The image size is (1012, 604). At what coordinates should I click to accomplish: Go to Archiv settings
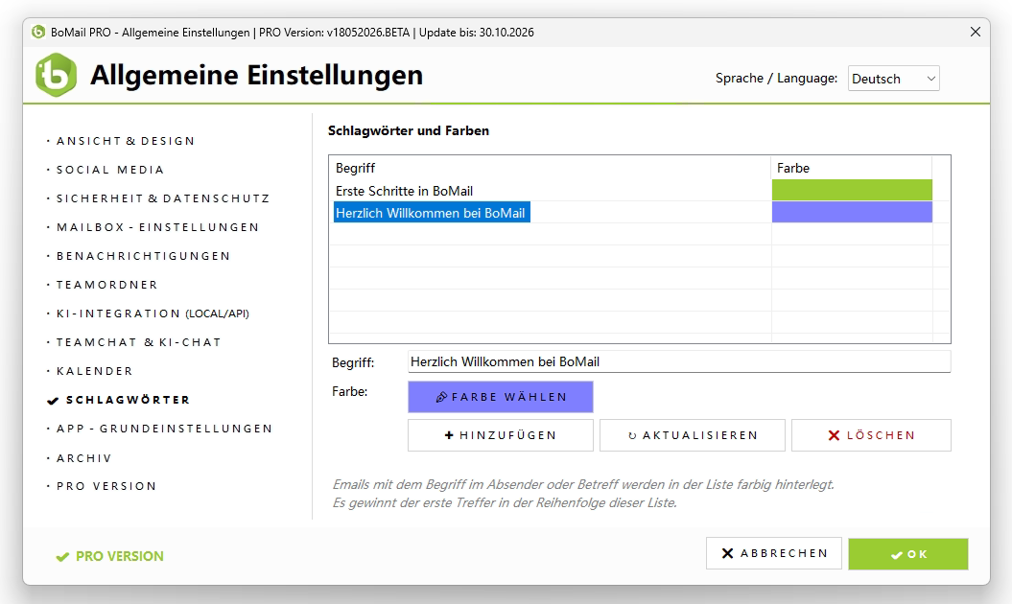point(83,458)
